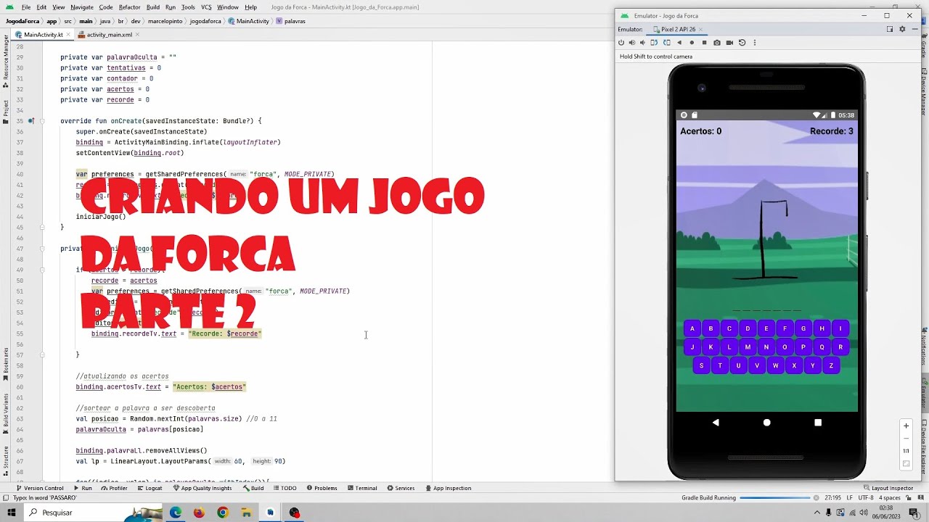Set emulator zoom to 1:1
This screenshot has width=929, height=522.
pos(906,451)
